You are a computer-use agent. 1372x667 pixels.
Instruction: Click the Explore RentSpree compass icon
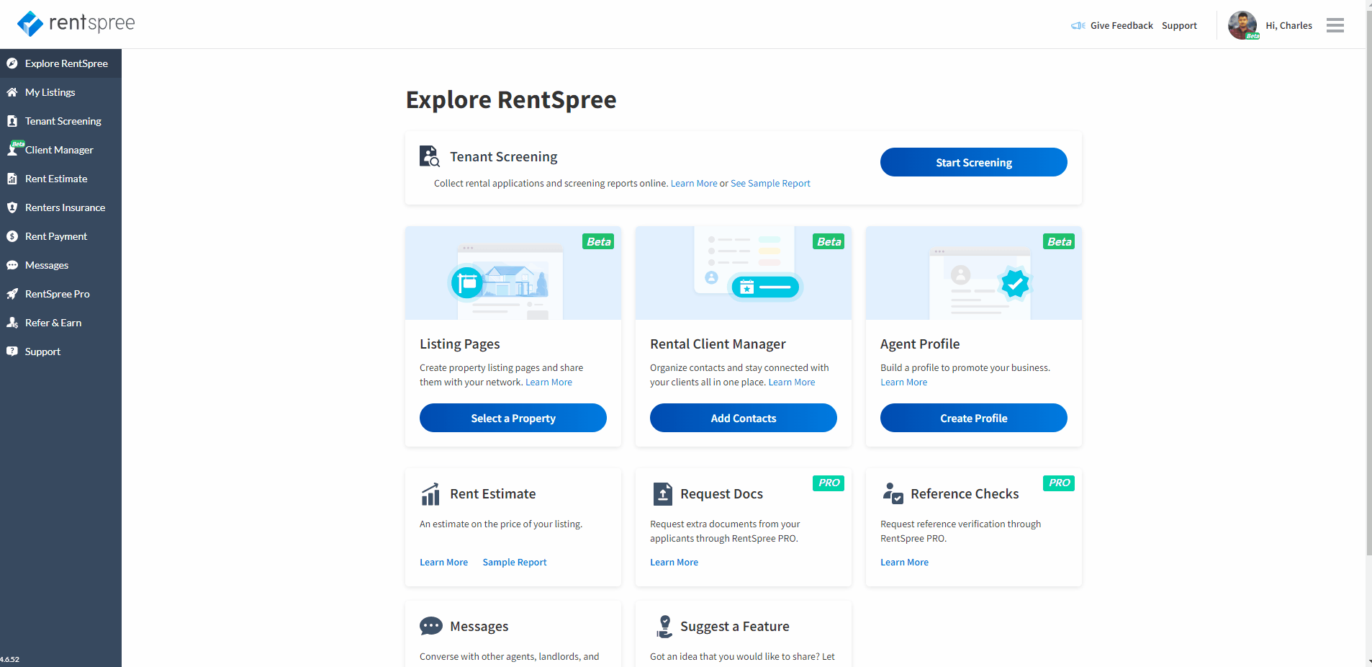[12, 63]
